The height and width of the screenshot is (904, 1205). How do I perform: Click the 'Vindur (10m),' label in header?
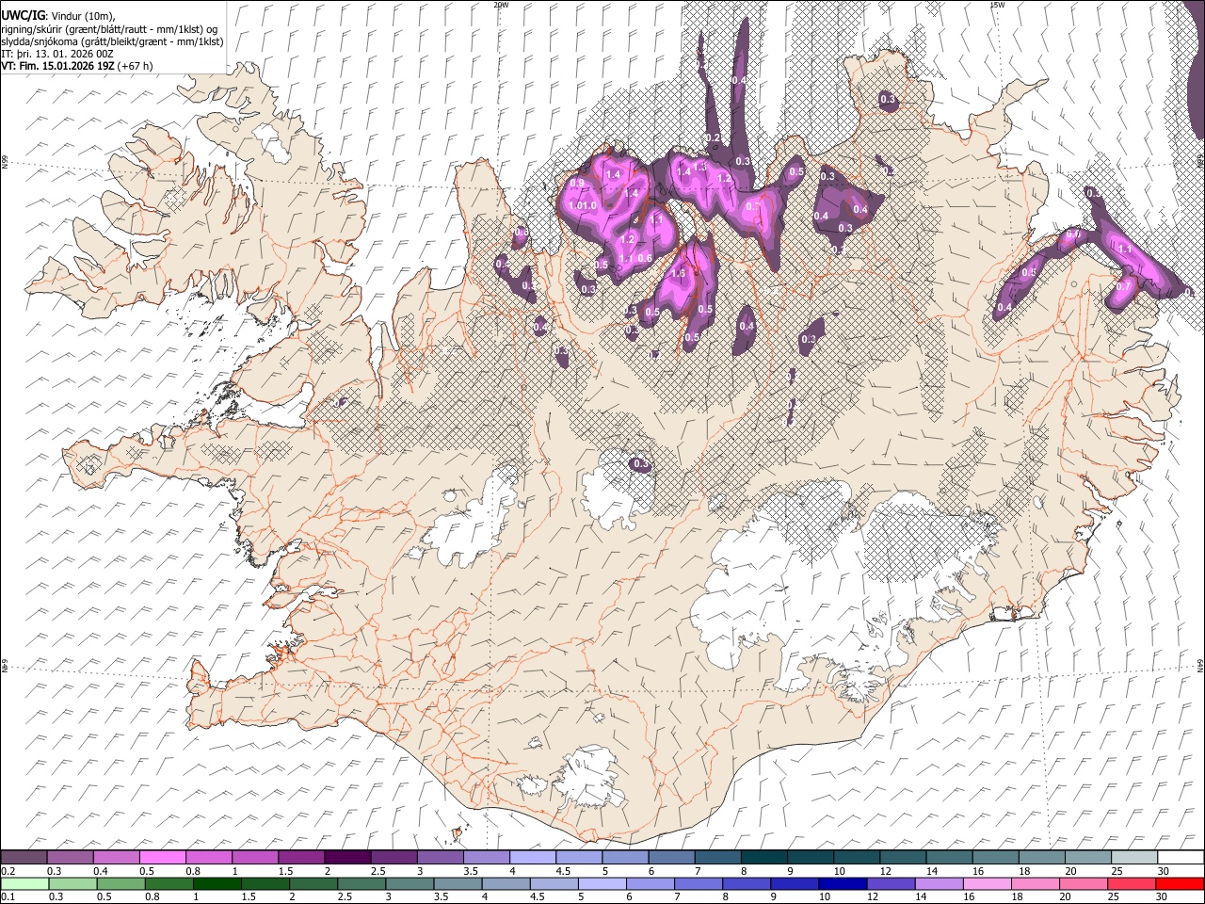tap(82, 15)
